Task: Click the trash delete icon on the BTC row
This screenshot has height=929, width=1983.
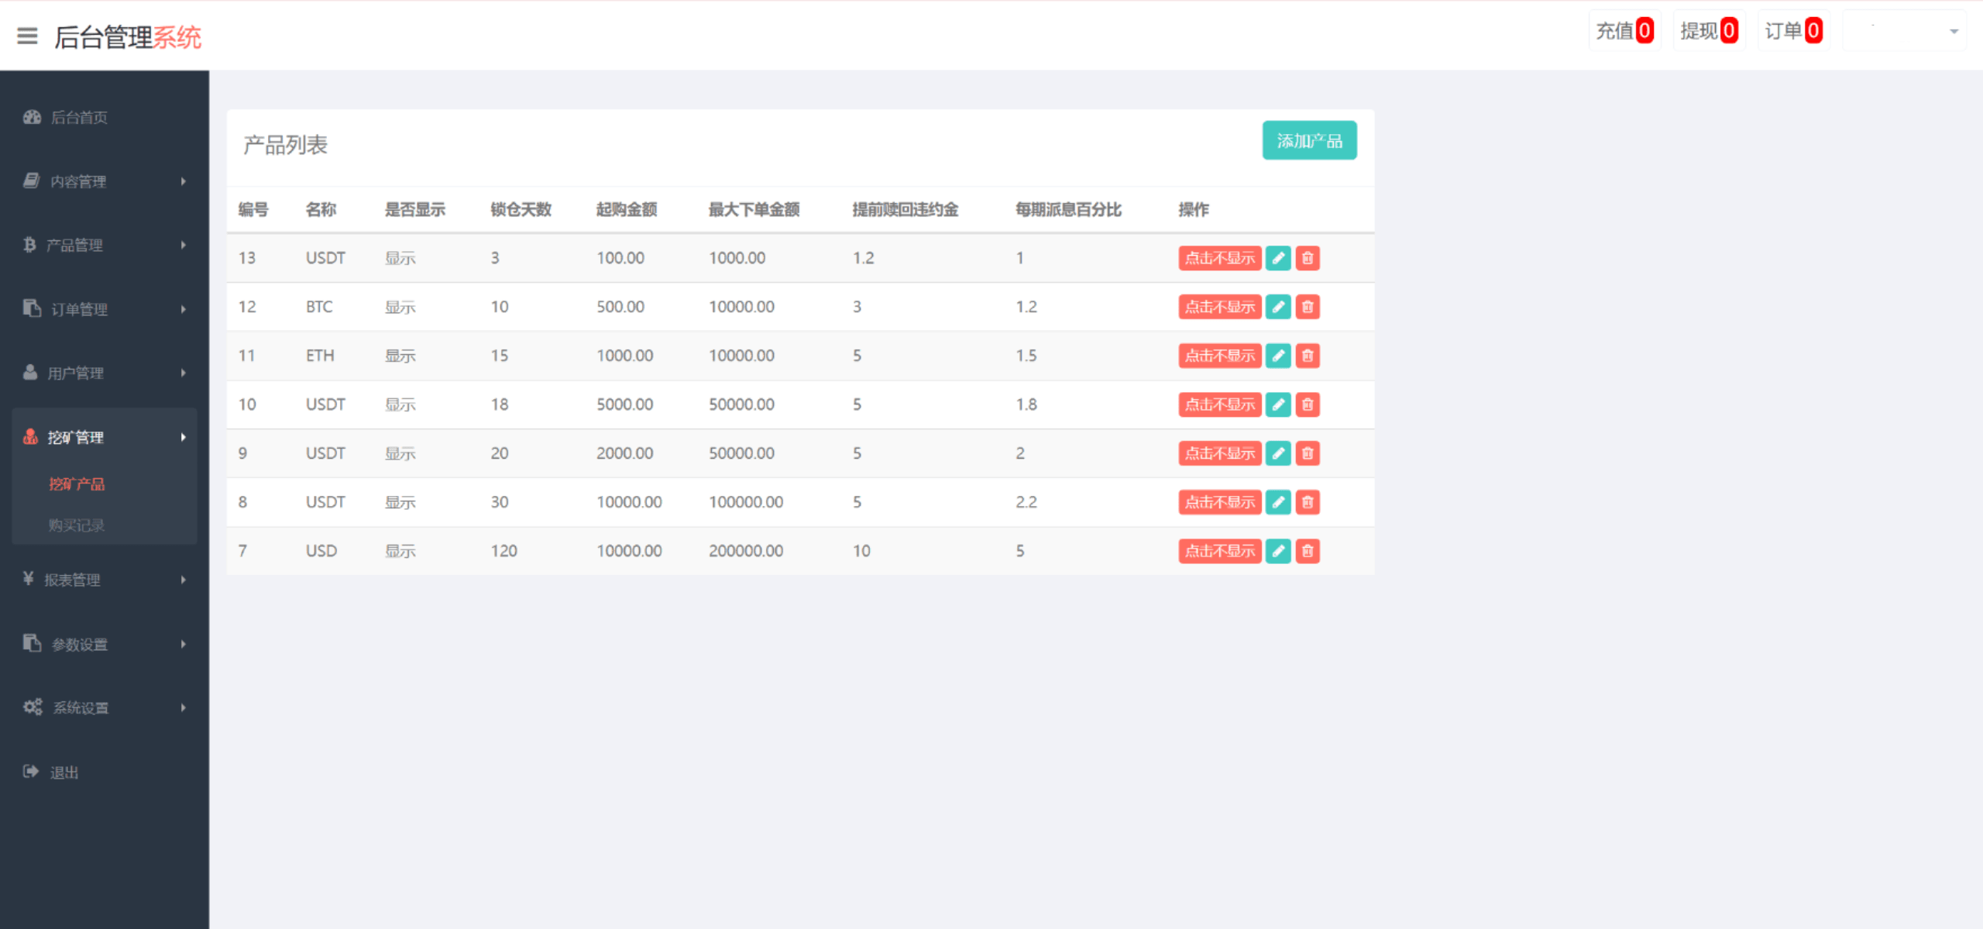Action: pos(1307,307)
